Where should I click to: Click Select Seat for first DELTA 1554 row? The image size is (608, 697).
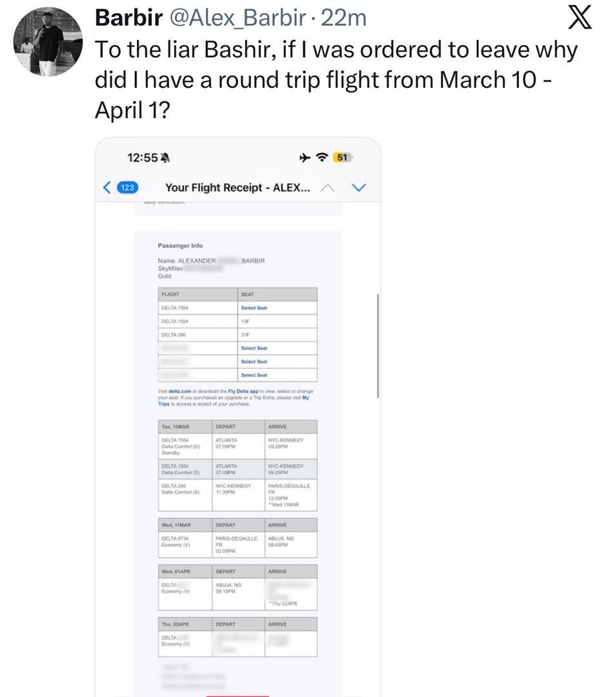pyautogui.click(x=254, y=308)
